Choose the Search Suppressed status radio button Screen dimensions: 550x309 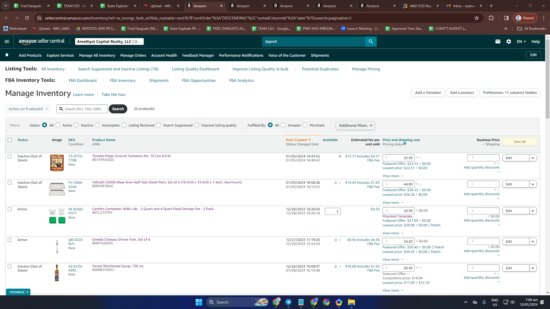click(159, 125)
